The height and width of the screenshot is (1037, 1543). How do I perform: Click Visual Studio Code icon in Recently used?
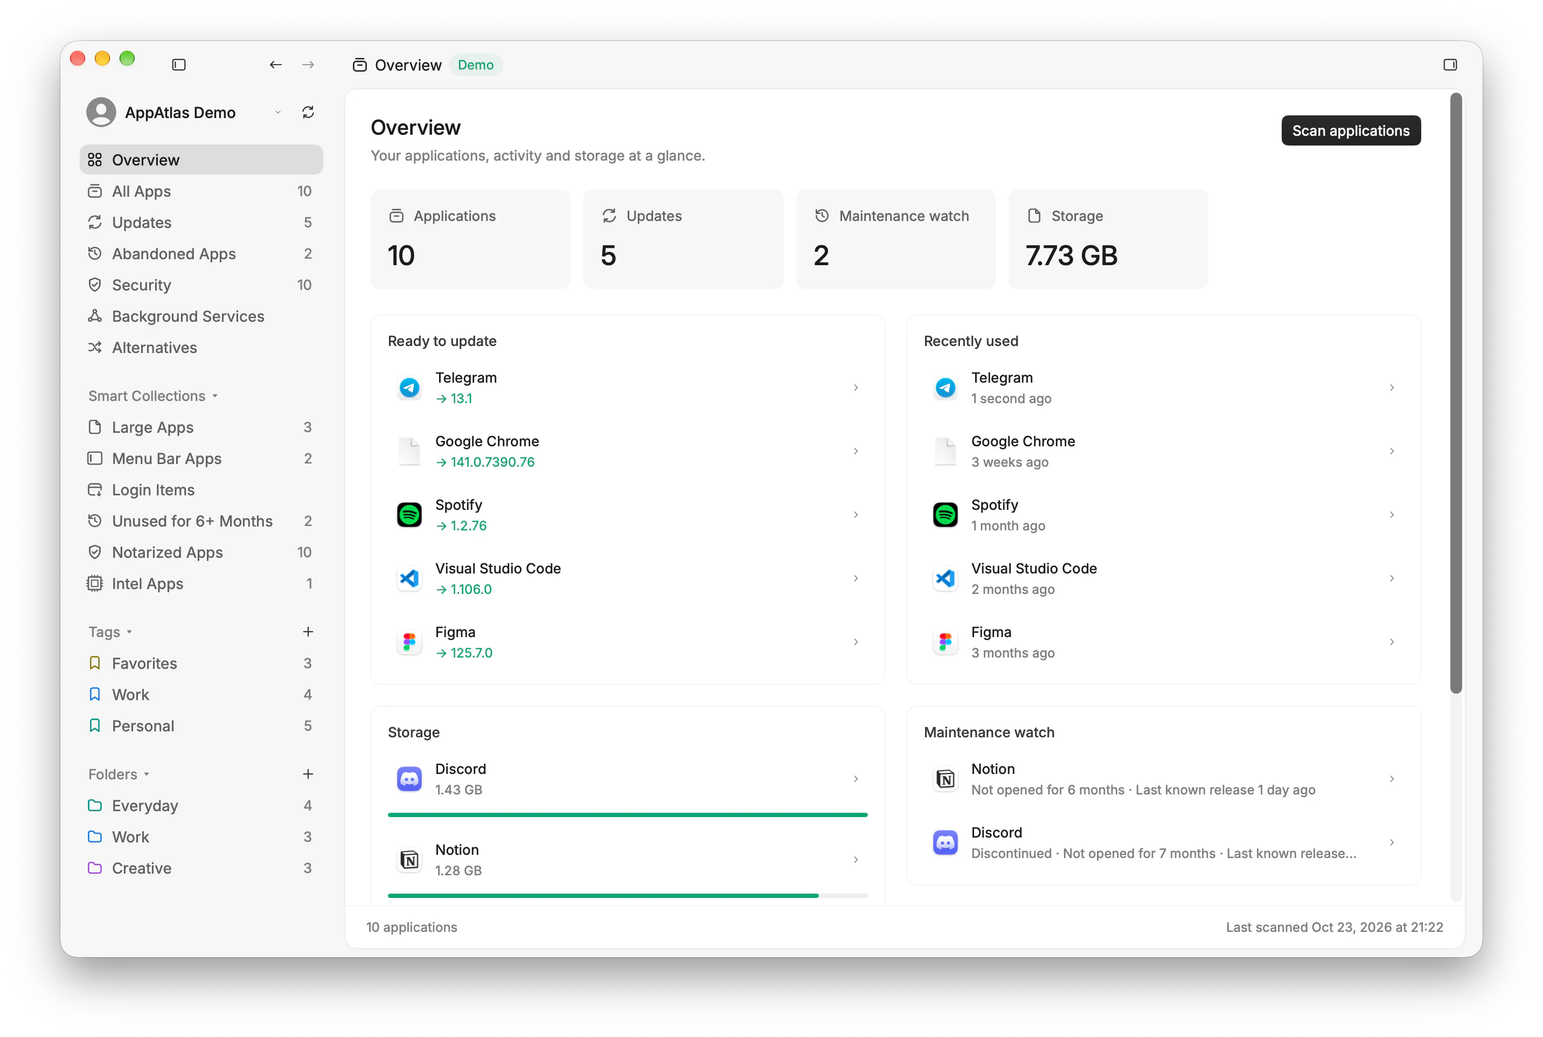tap(946, 578)
